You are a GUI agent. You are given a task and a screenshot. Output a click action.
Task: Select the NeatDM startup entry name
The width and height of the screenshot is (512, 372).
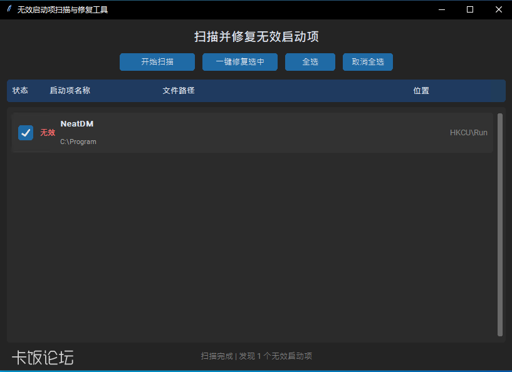tap(77, 123)
